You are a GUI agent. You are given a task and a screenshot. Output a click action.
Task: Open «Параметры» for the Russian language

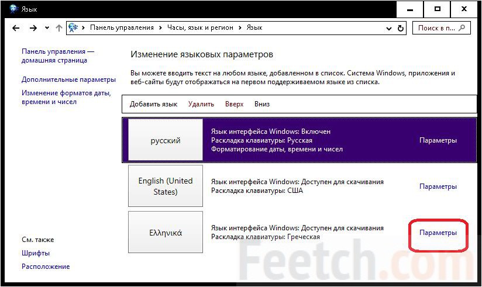point(438,140)
